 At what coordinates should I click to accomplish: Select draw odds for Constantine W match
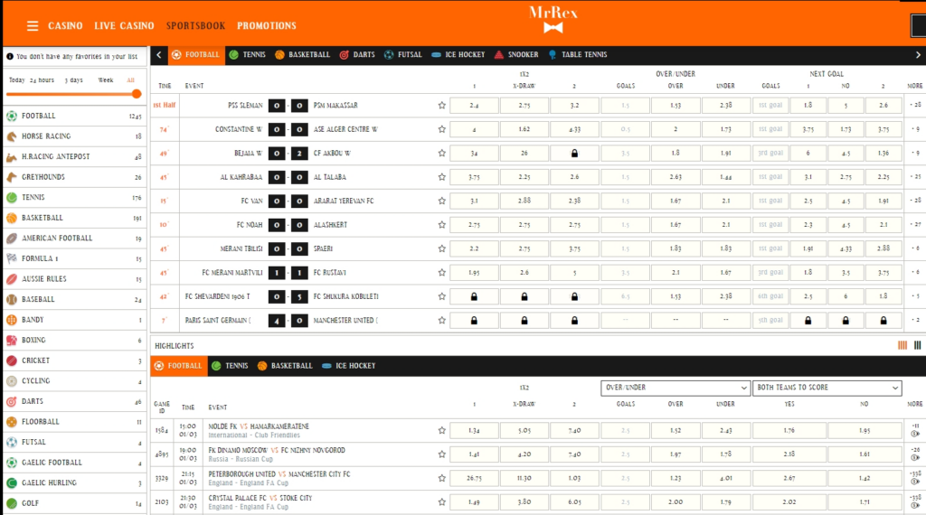524,129
